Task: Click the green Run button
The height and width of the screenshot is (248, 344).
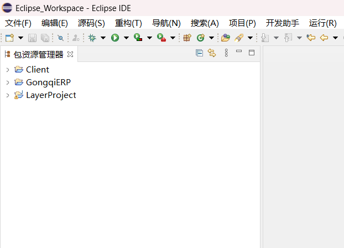Action: click(115, 38)
